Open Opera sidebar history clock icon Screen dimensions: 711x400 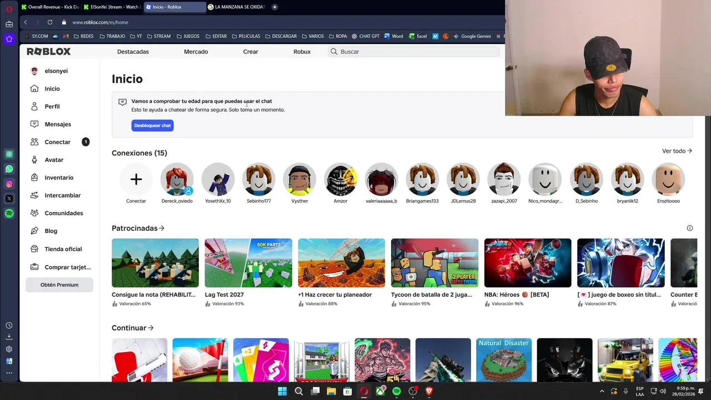[9, 326]
